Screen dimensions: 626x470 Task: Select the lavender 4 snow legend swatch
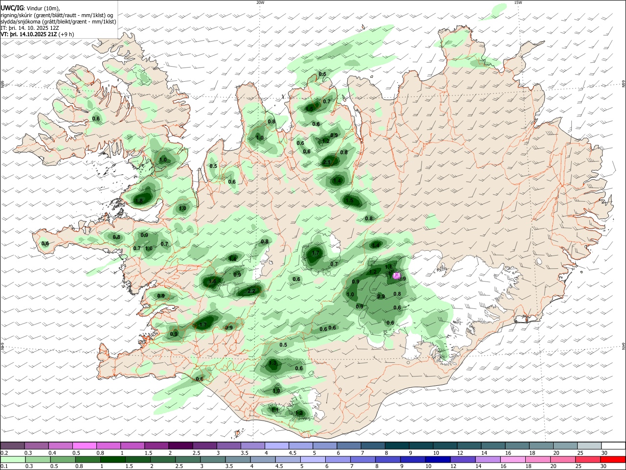pos(277,446)
